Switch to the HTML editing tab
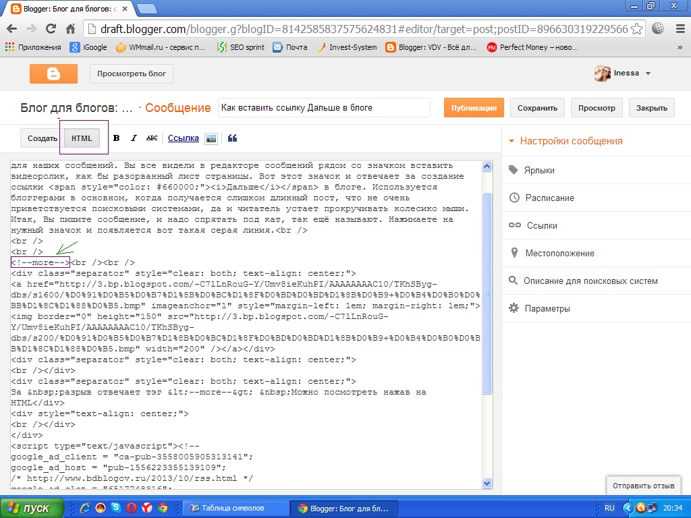The width and height of the screenshot is (691, 518). [x=82, y=138]
